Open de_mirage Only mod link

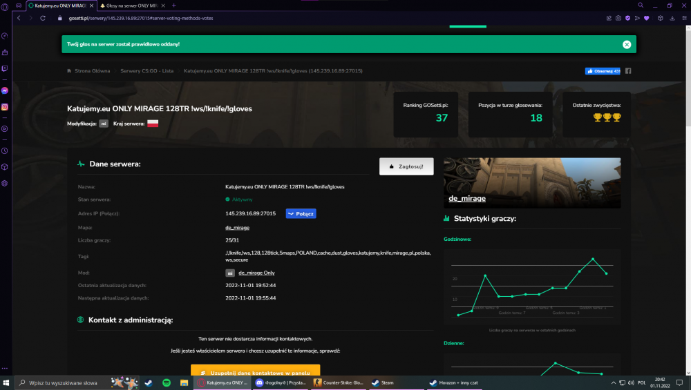256,273
